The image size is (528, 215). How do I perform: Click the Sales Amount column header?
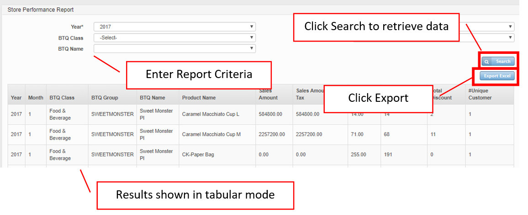[268, 94]
